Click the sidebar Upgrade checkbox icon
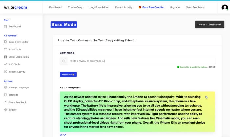Screen dimensions: 230x137 point(6,95)
